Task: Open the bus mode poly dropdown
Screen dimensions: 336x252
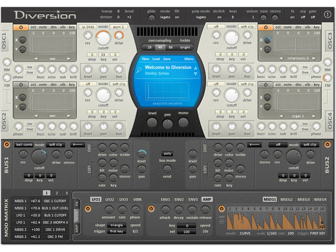Action: coord(167,154)
